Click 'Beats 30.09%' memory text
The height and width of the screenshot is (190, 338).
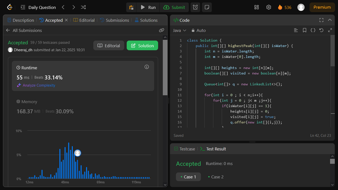click(59, 111)
